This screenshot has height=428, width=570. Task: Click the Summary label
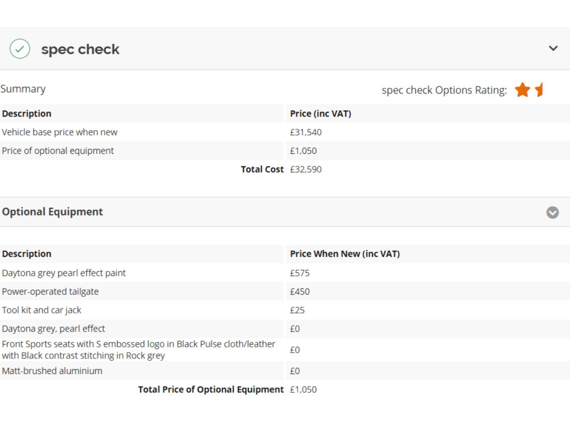point(23,89)
